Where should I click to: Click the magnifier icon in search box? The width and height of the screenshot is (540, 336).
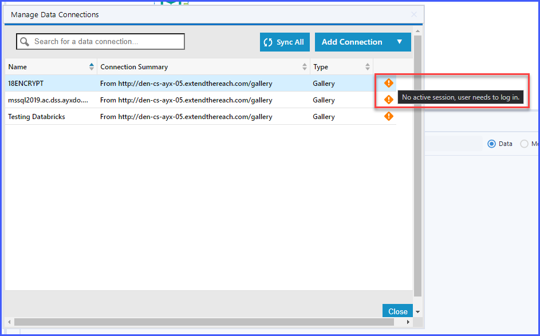pos(25,42)
